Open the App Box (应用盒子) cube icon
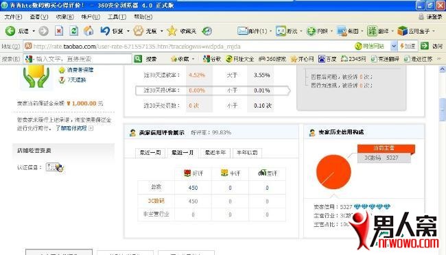The image size is (446, 255). tap(403, 31)
